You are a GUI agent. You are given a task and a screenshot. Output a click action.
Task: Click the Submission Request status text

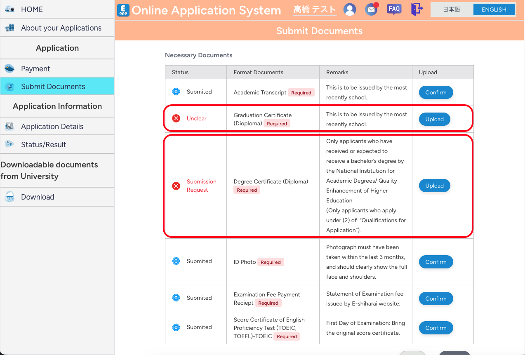pyautogui.click(x=201, y=186)
